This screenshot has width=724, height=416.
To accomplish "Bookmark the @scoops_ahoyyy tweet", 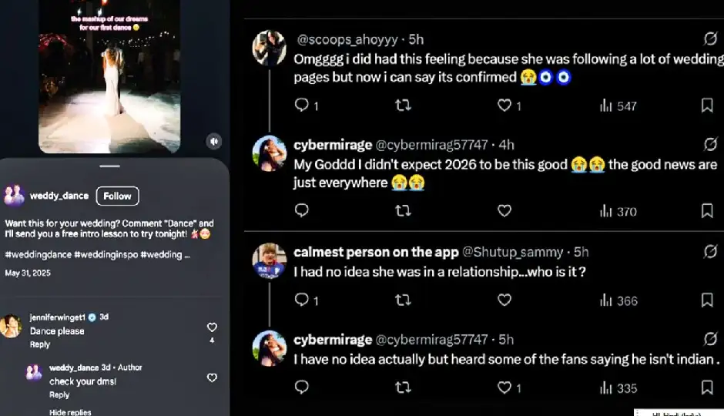I will [x=707, y=106].
